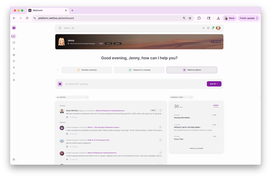Click the Sync data button on the banner
Image resolution: width=271 pixels, height=178 pixels.
click(216, 42)
